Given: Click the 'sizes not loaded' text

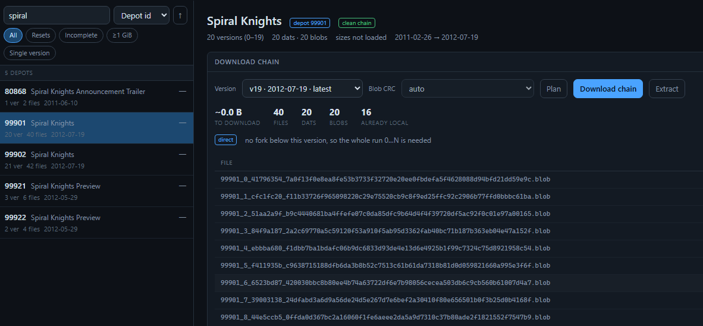Looking at the screenshot, I should point(361,37).
